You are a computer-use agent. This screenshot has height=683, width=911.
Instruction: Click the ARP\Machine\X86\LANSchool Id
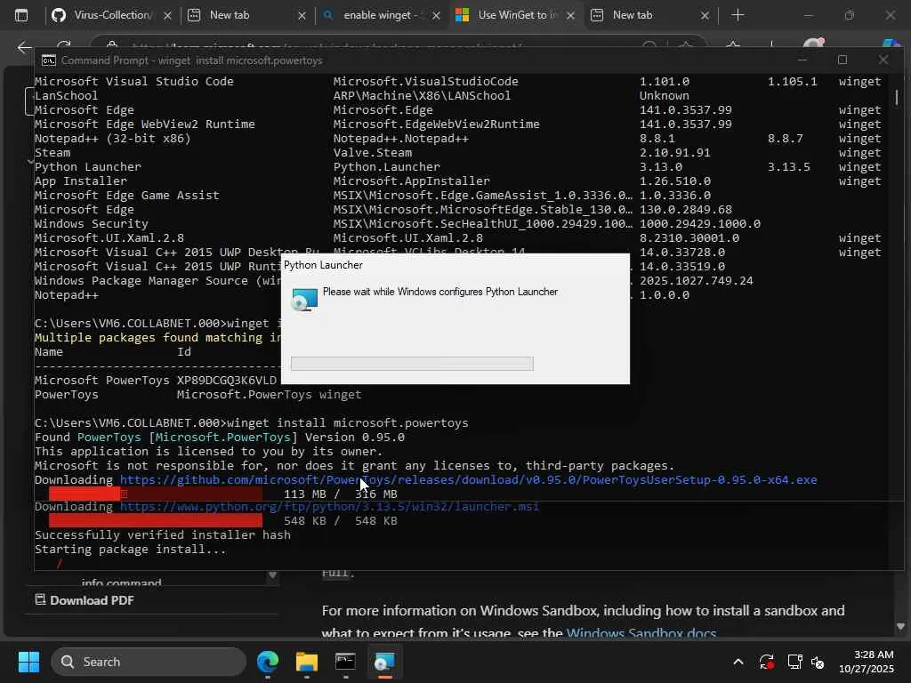click(422, 96)
